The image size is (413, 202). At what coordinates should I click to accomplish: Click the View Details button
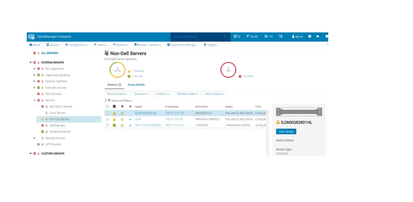tap(286, 132)
